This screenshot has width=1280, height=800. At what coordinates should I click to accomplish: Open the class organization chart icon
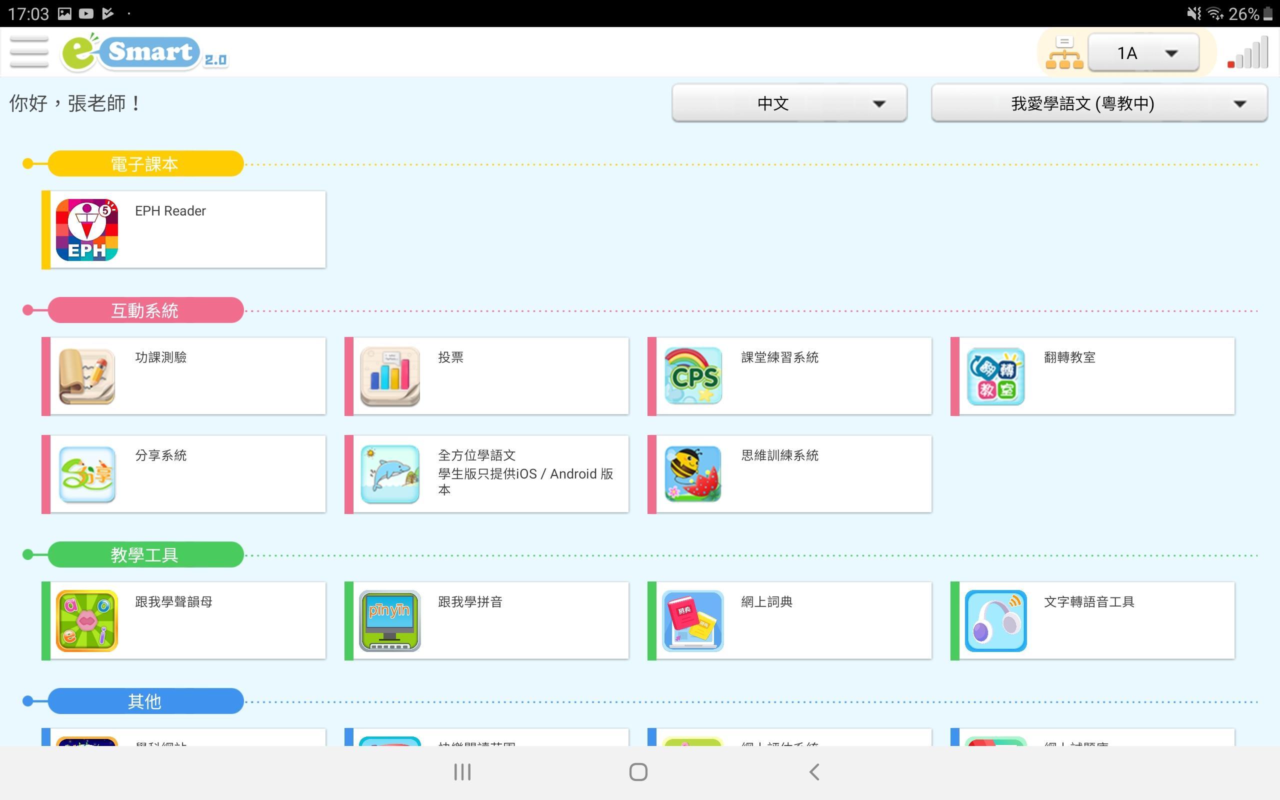1064,53
